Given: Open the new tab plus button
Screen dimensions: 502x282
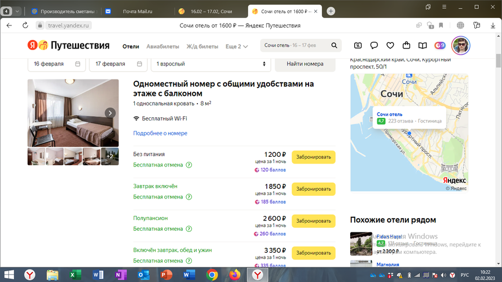Looking at the screenshot, I should click(x=331, y=11).
